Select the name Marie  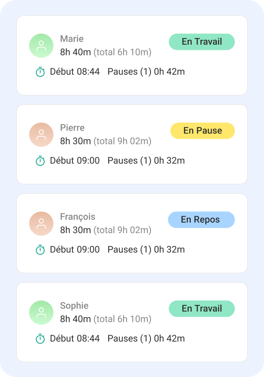point(72,39)
